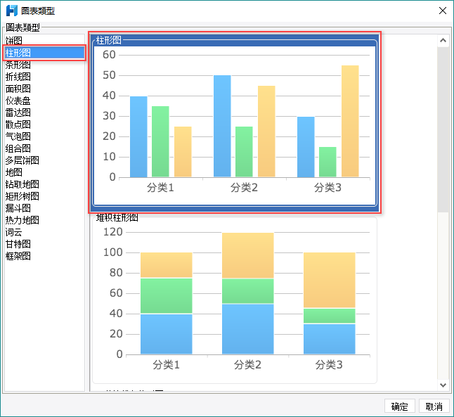The image size is (454, 417).
Task: Cancel the dialog with 取消
Action: coord(434,406)
